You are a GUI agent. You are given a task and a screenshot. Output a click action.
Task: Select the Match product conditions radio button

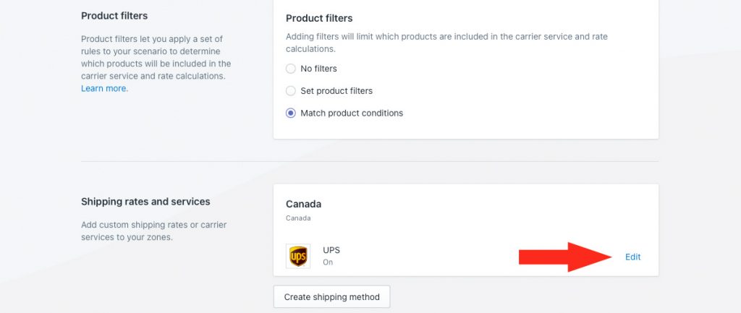coord(291,113)
